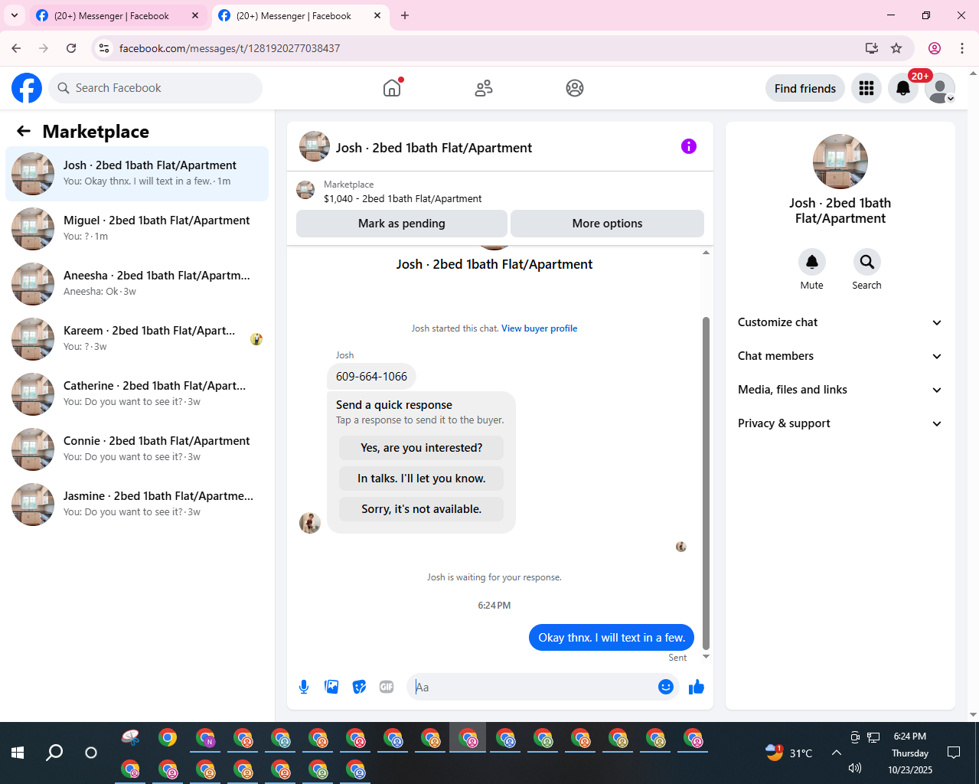Open Miguel conversation in Marketplace list
Screen dimensions: 979x784
click(x=137, y=229)
